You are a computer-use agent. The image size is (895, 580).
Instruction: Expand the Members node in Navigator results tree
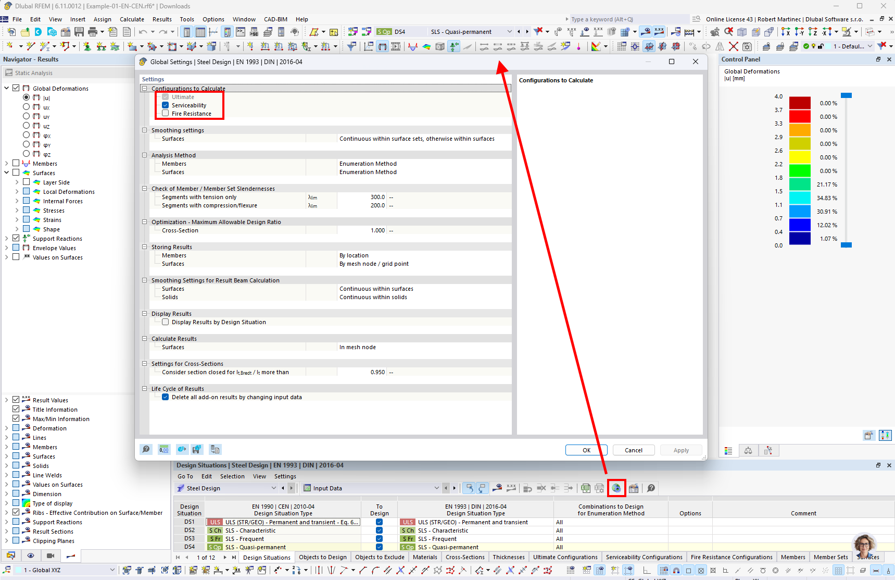pos(7,164)
